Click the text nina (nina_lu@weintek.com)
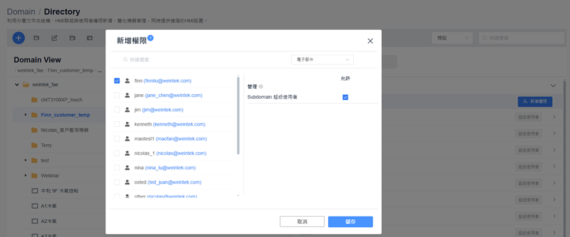 point(165,168)
